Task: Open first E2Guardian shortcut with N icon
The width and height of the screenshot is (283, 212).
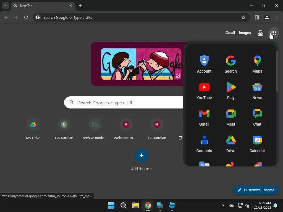Action: [x=64, y=129]
